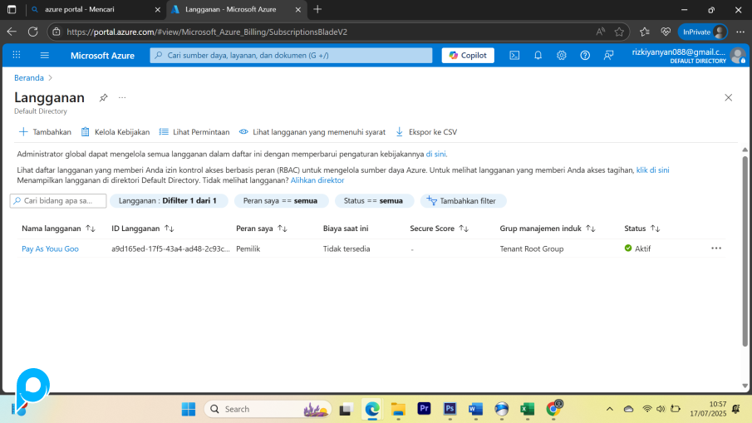The image size is (752, 423).
Task: Open the Pay As Youu Goo subscription link
Action: 50,248
